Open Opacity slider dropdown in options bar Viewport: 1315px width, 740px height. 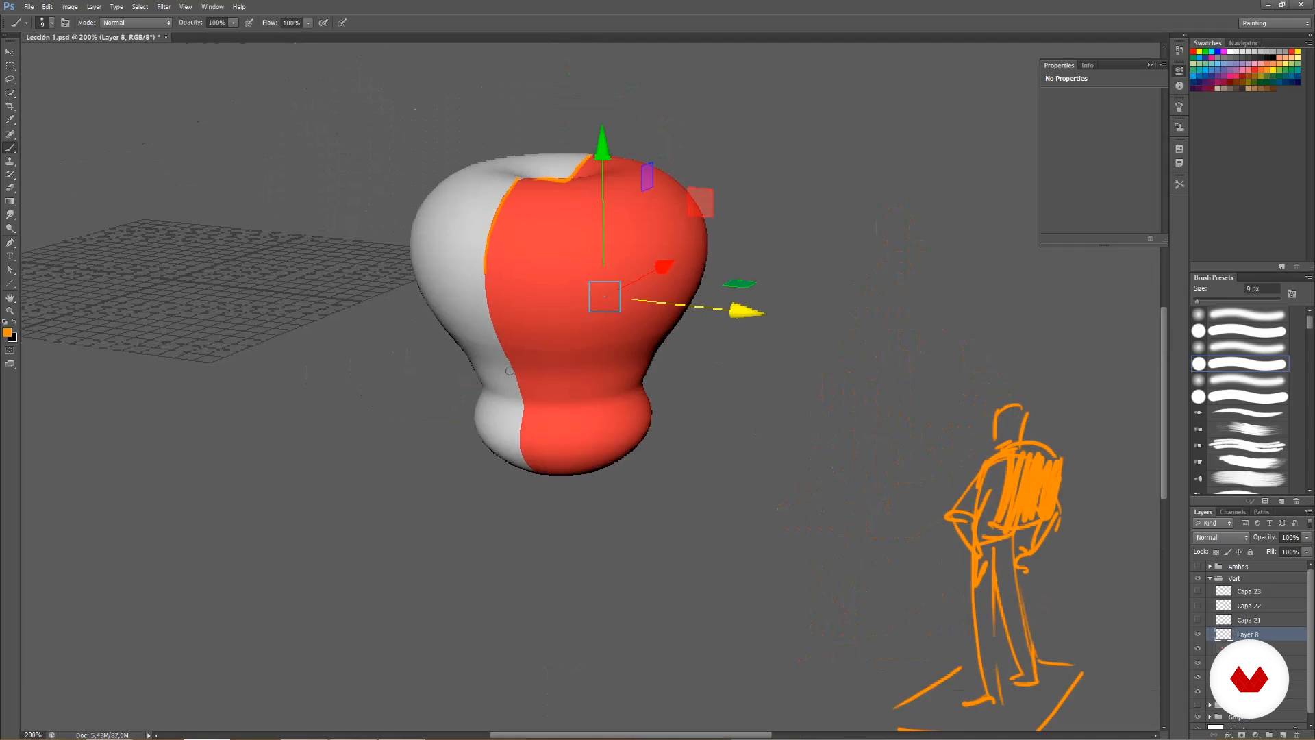tap(234, 23)
